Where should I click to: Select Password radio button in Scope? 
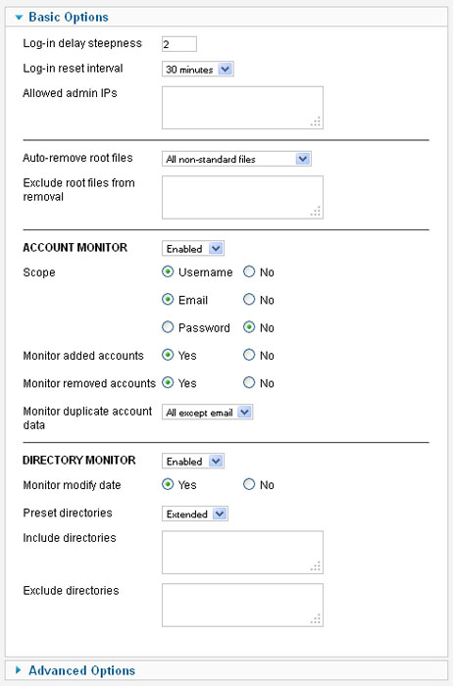coord(168,327)
